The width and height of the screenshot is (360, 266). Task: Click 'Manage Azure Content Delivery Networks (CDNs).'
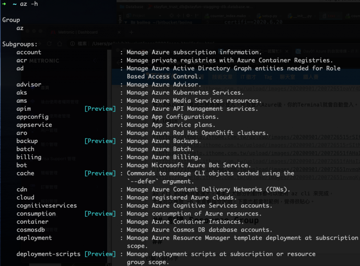click(208, 189)
